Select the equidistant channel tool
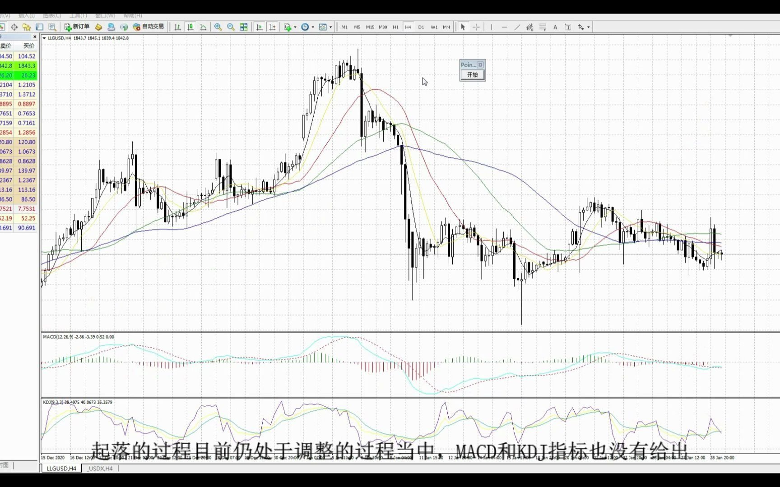780x487 pixels. click(529, 27)
